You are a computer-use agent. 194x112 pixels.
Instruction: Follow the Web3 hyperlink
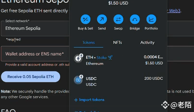tap(175, 11)
